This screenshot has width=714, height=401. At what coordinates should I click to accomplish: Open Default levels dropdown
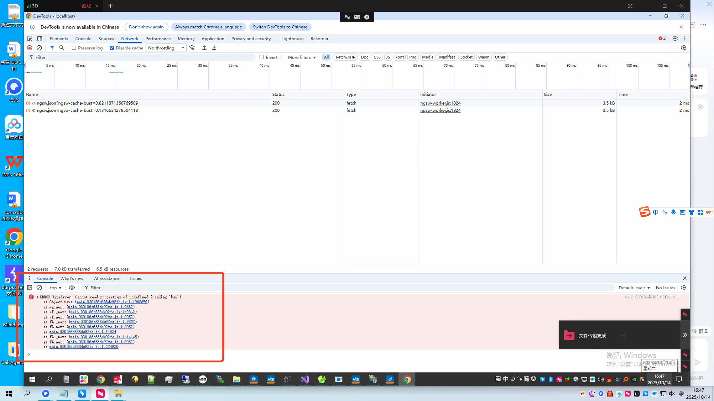(x=634, y=288)
